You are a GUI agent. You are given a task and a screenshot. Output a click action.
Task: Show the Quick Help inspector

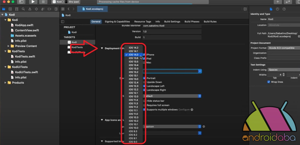[284, 9]
